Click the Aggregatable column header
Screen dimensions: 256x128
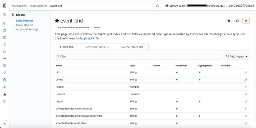point(205,66)
